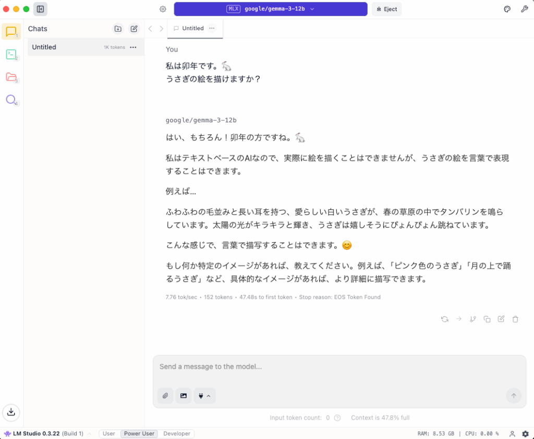Image resolution: width=534 pixels, height=439 pixels.
Task: Open the google/gemma-3-12b model dropdown
Action: pyautogui.click(x=270, y=9)
